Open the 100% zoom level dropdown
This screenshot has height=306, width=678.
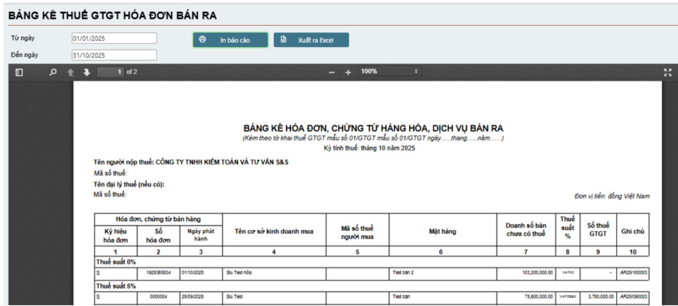[x=390, y=71]
